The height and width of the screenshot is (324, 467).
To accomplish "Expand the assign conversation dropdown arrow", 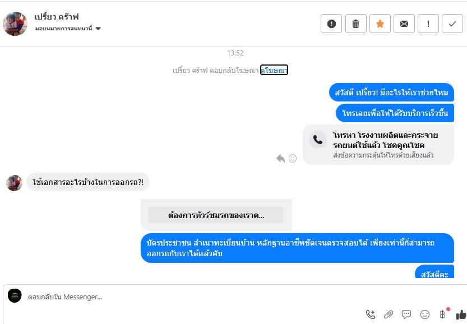I will coord(98,29).
